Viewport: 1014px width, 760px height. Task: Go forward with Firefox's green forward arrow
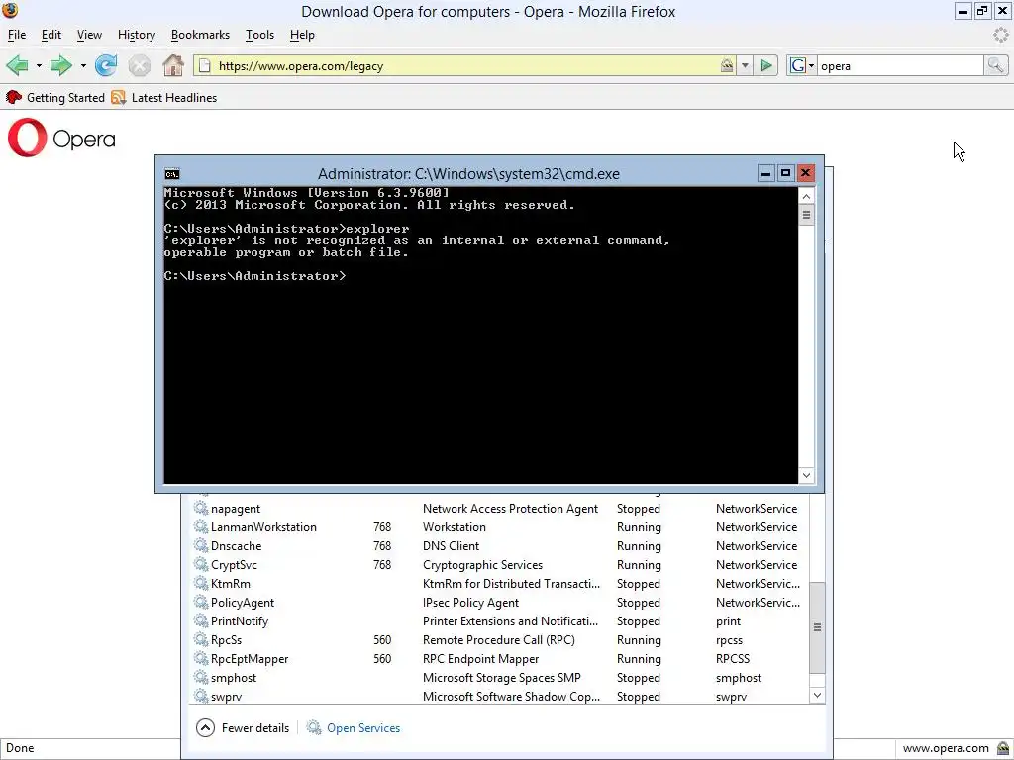61,65
